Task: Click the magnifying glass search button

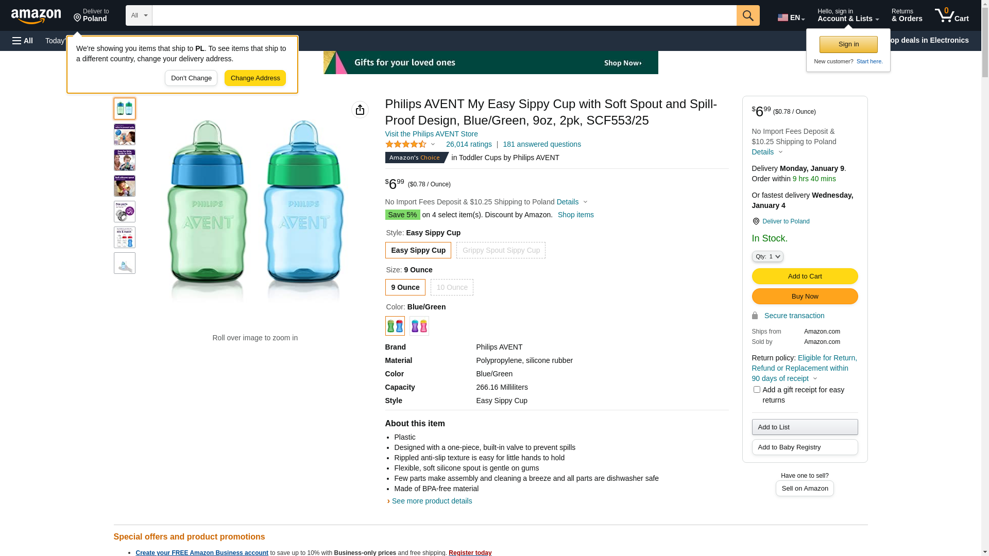Action: tap(747, 15)
